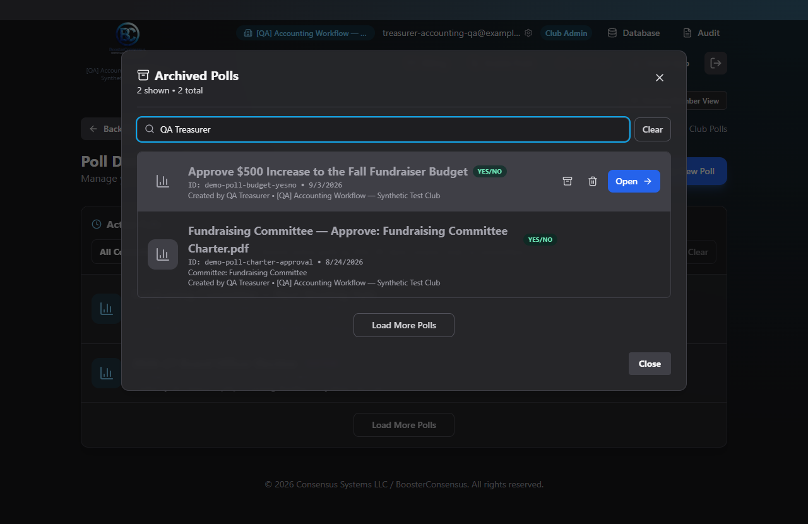The width and height of the screenshot is (808, 524).
Task: Clear the archived polls search text
Action: pos(653,129)
